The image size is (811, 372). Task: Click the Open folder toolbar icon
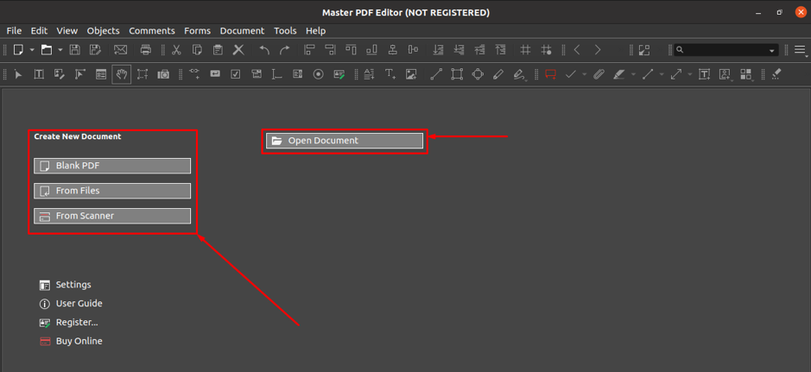point(47,49)
